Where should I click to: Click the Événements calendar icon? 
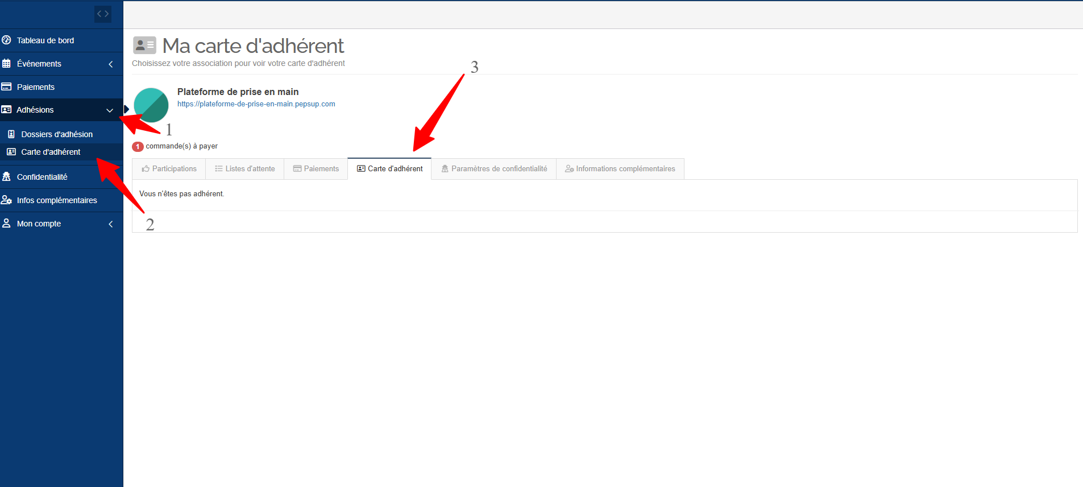7,64
